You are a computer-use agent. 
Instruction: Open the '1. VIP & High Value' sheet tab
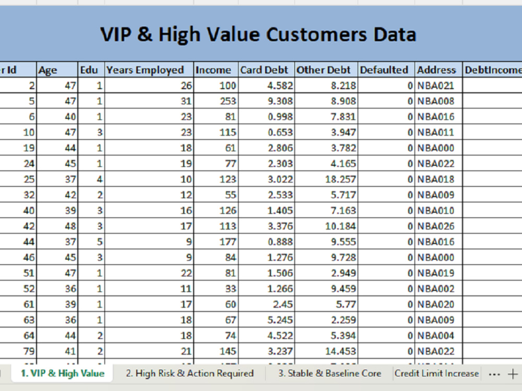(x=62, y=373)
